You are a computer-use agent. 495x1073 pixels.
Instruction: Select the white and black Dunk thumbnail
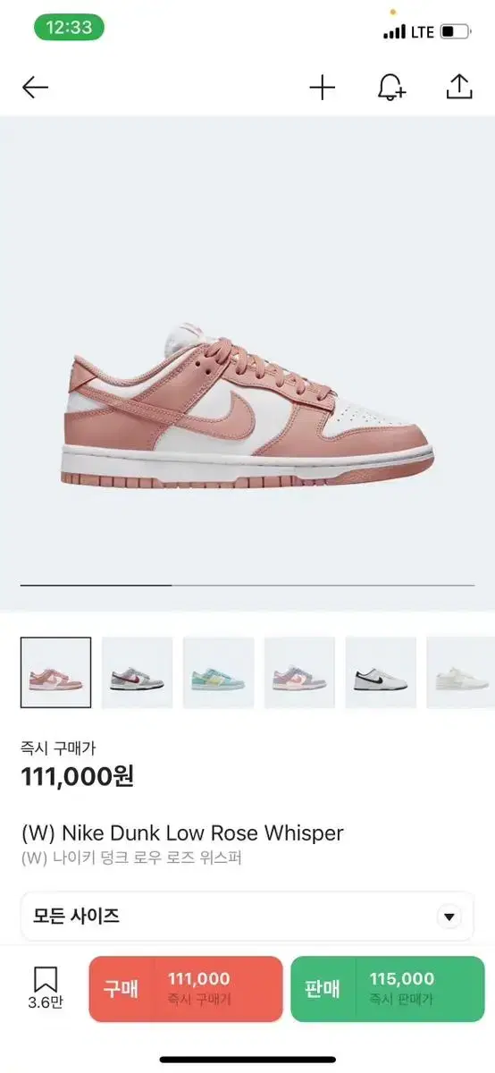[x=381, y=672]
